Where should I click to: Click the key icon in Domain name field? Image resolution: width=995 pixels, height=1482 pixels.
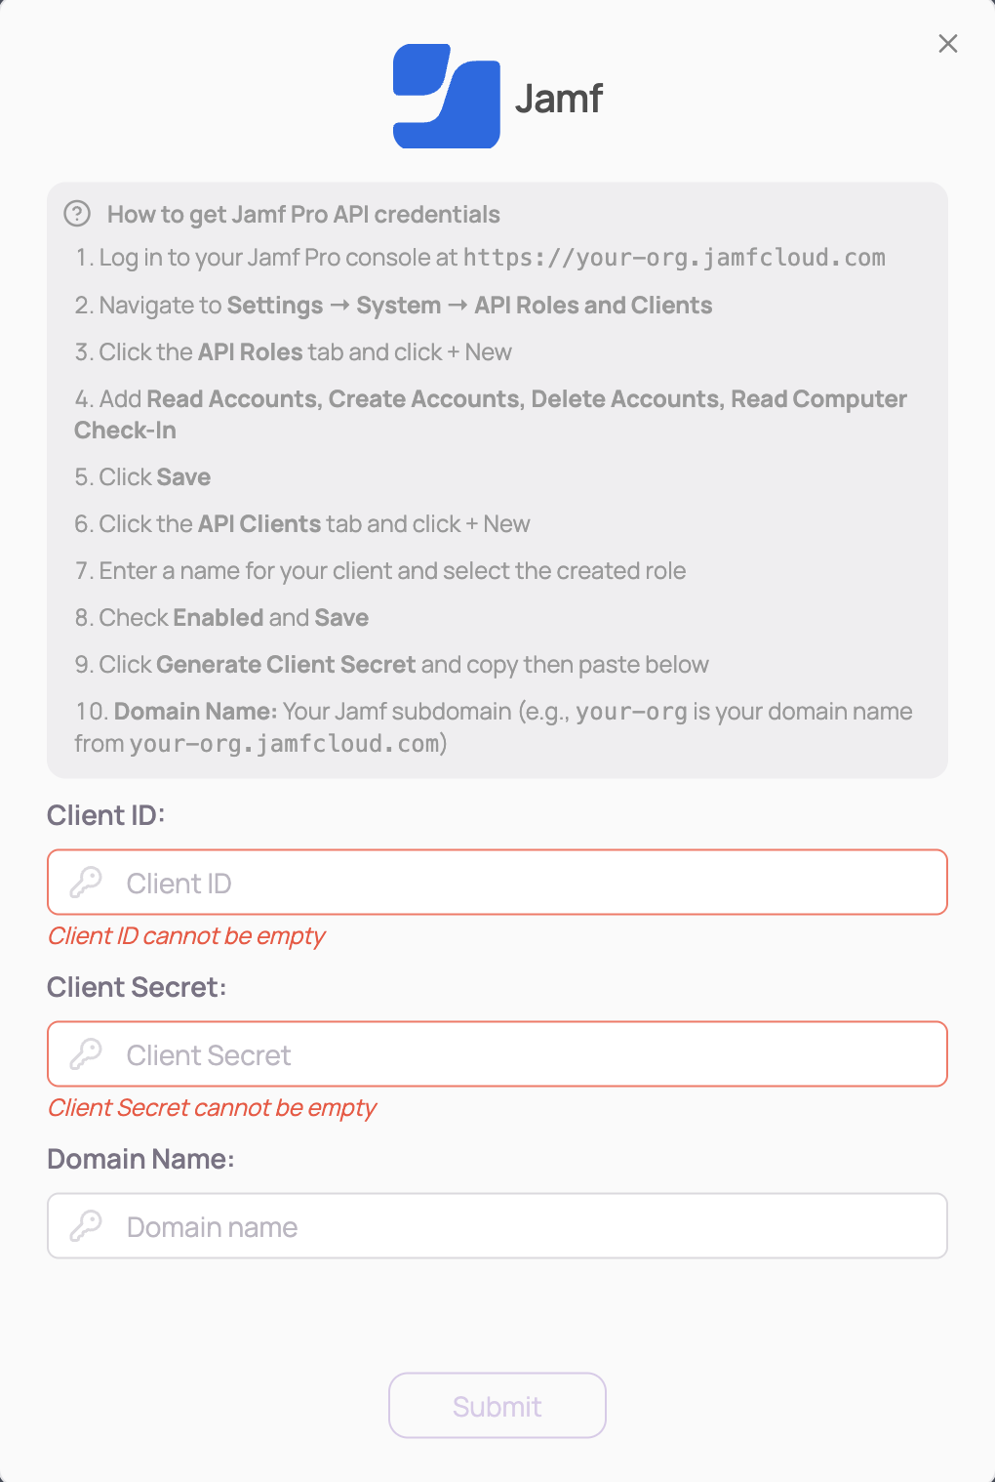pos(86,1226)
